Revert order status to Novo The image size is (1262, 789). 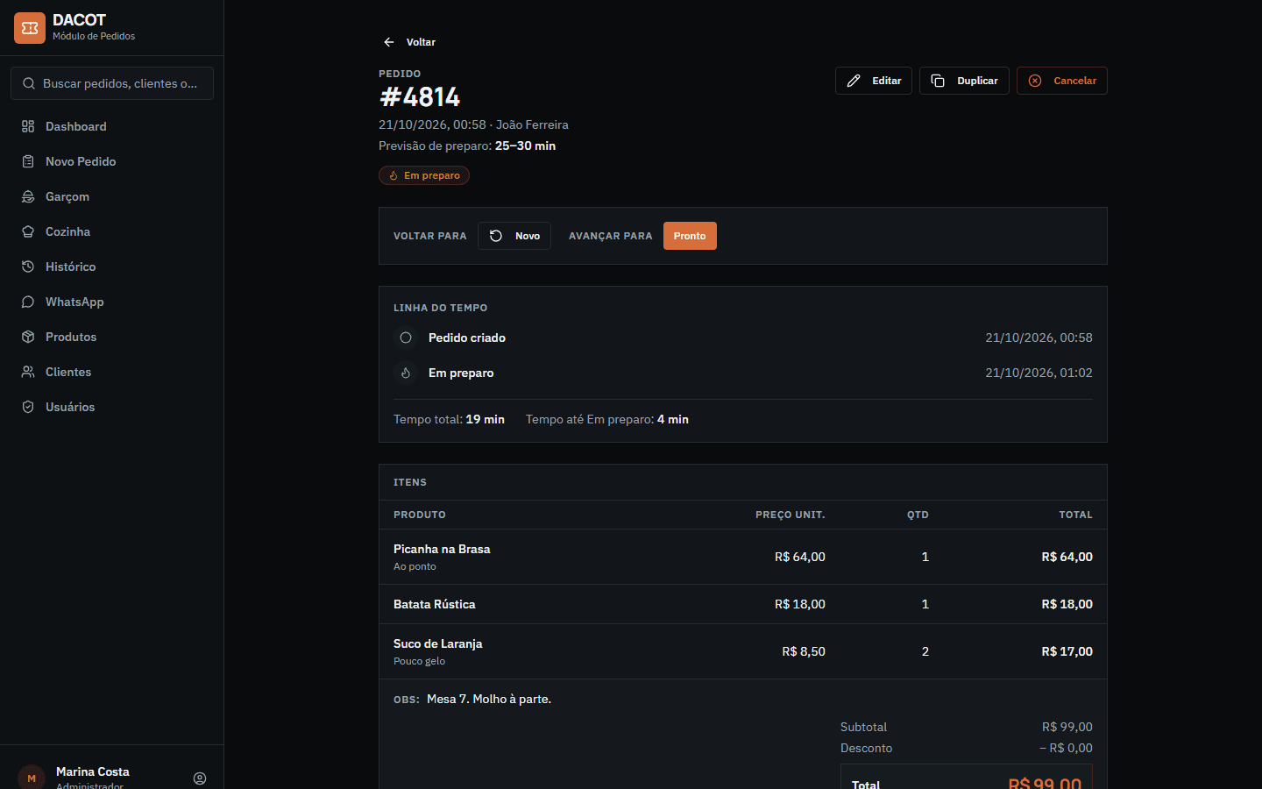(514, 236)
